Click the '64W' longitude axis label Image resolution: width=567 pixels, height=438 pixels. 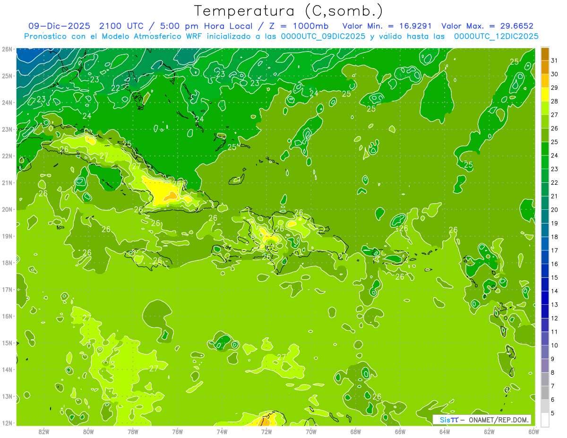tap(445, 431)
